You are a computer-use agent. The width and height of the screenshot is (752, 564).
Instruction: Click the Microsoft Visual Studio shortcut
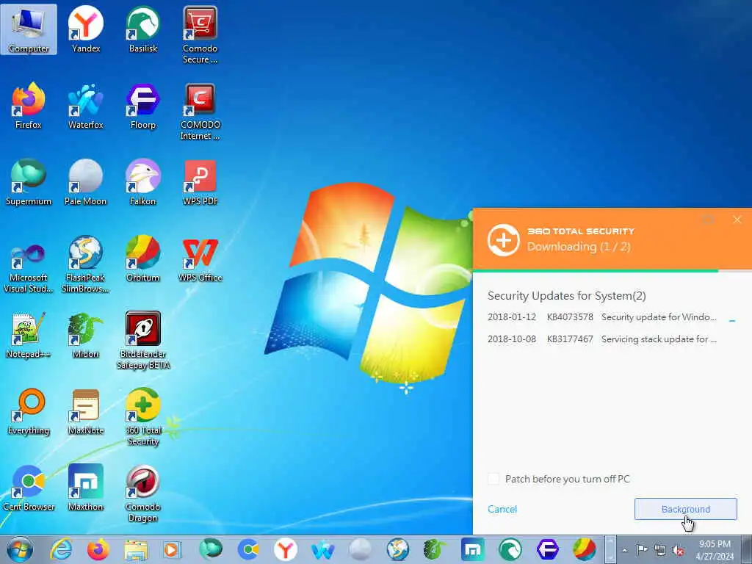[x=29, y=264]
